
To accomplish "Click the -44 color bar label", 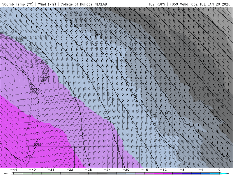I will (x=14, y=170).
